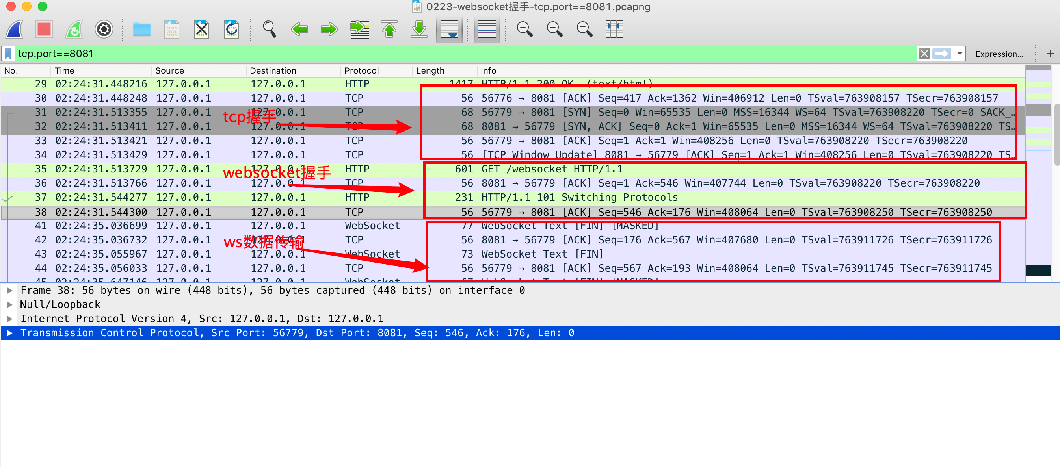Find a packet with magnifier icon
Image resolution: width=1060 pixels, height=467 pixels.
(269, 29)
